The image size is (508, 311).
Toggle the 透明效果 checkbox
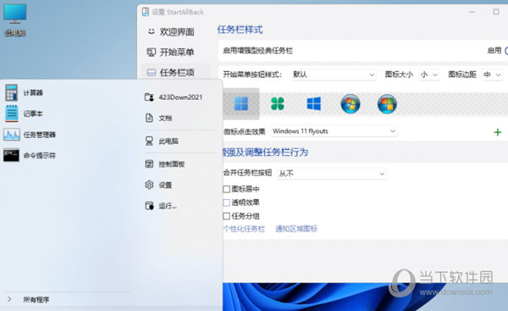(226, 203)
